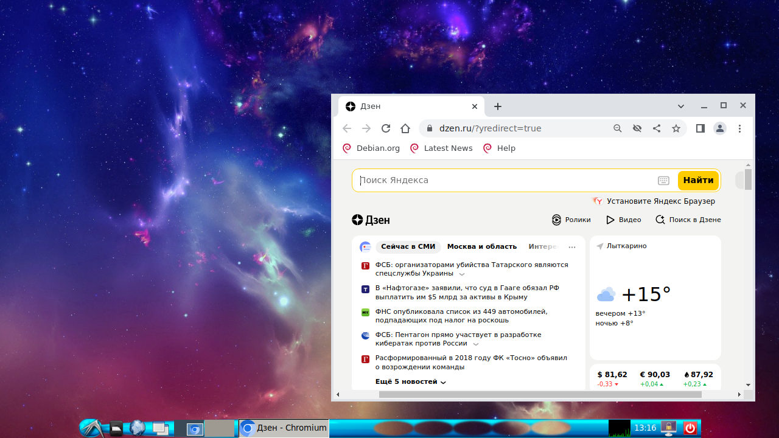Click the Найти search button
The width and height of the screenshot is (779, 438).
coord(698,181)
